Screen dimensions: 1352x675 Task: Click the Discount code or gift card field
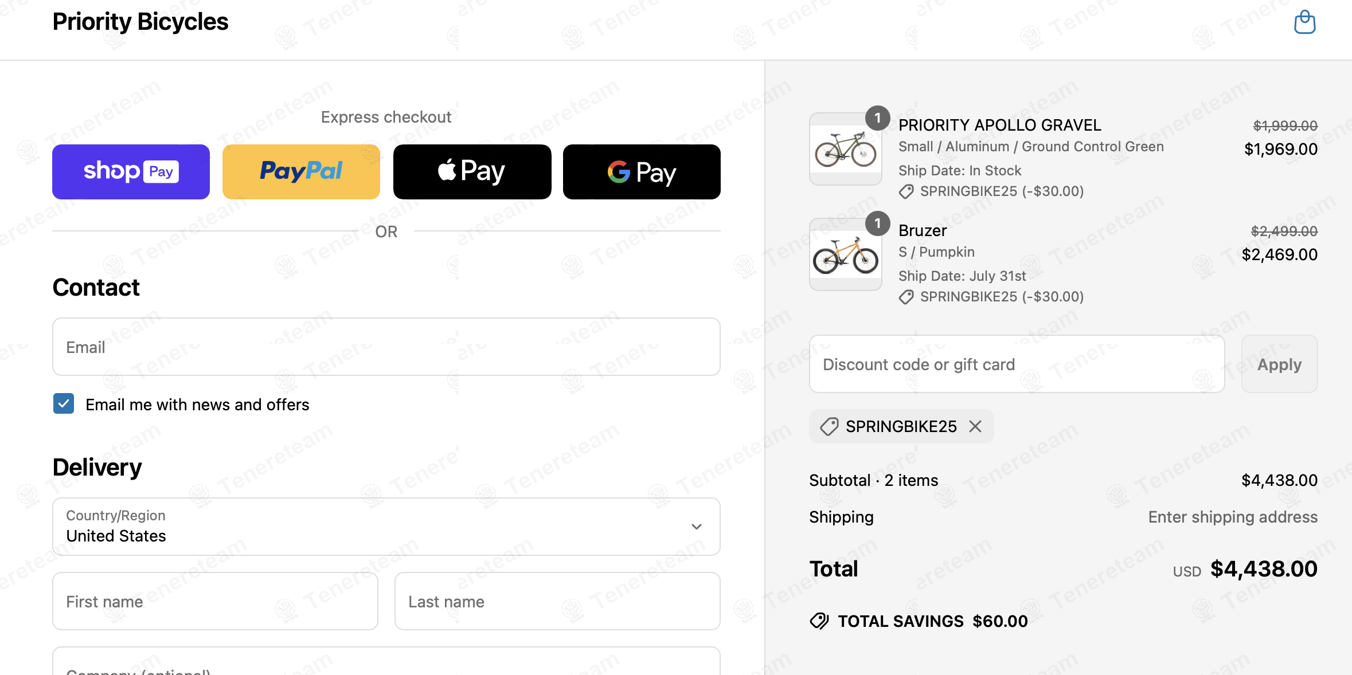click(1016, 364)
